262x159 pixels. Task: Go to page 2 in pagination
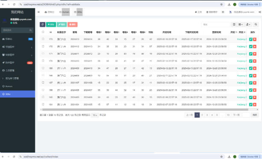[202, 115]
